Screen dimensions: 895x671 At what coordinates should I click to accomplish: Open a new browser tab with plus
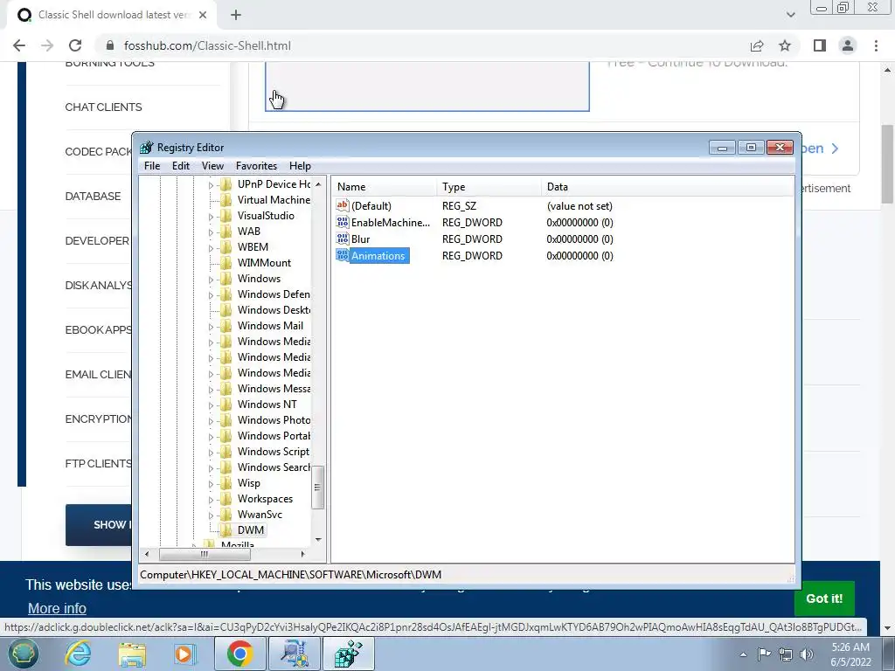click(236, 16)
